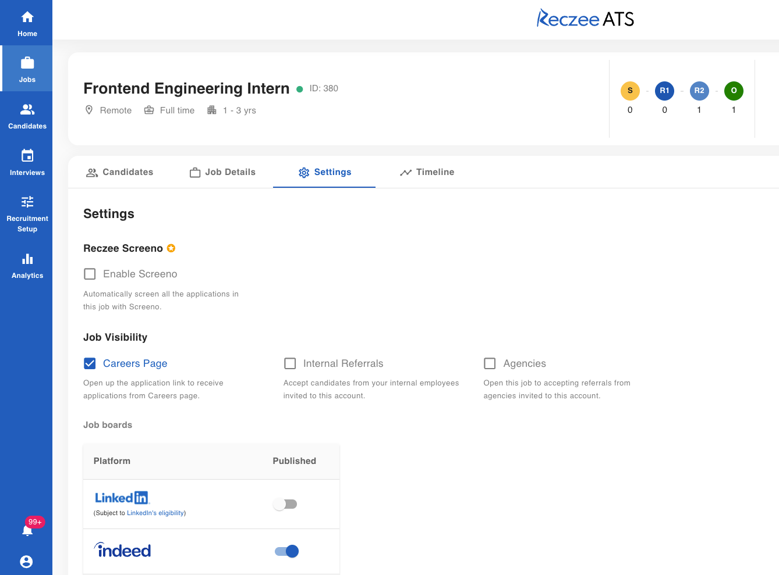
Task: Click the Screeno premium star badge
Action: coord(171,248)
